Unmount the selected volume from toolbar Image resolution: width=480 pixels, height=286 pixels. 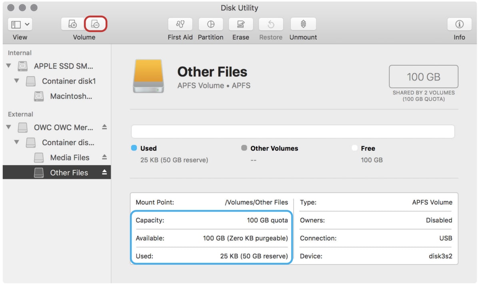click(303, 24)
